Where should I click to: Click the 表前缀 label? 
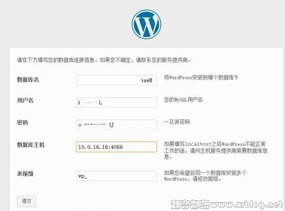tap(25, 173)
